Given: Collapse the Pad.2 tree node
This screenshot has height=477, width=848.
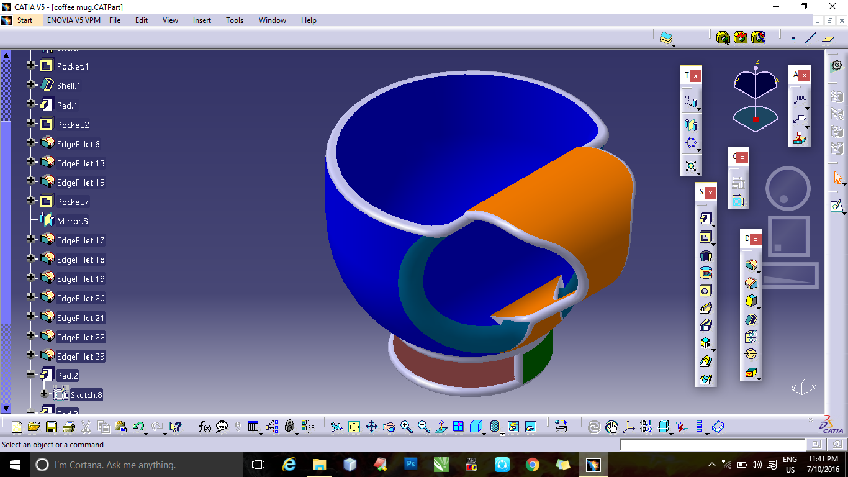Looking at the screenshot, I should 30,375.
